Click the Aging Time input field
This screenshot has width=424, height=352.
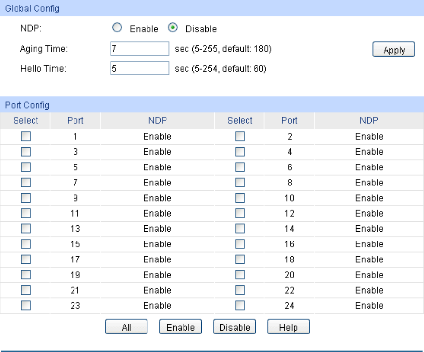[140, 49]
